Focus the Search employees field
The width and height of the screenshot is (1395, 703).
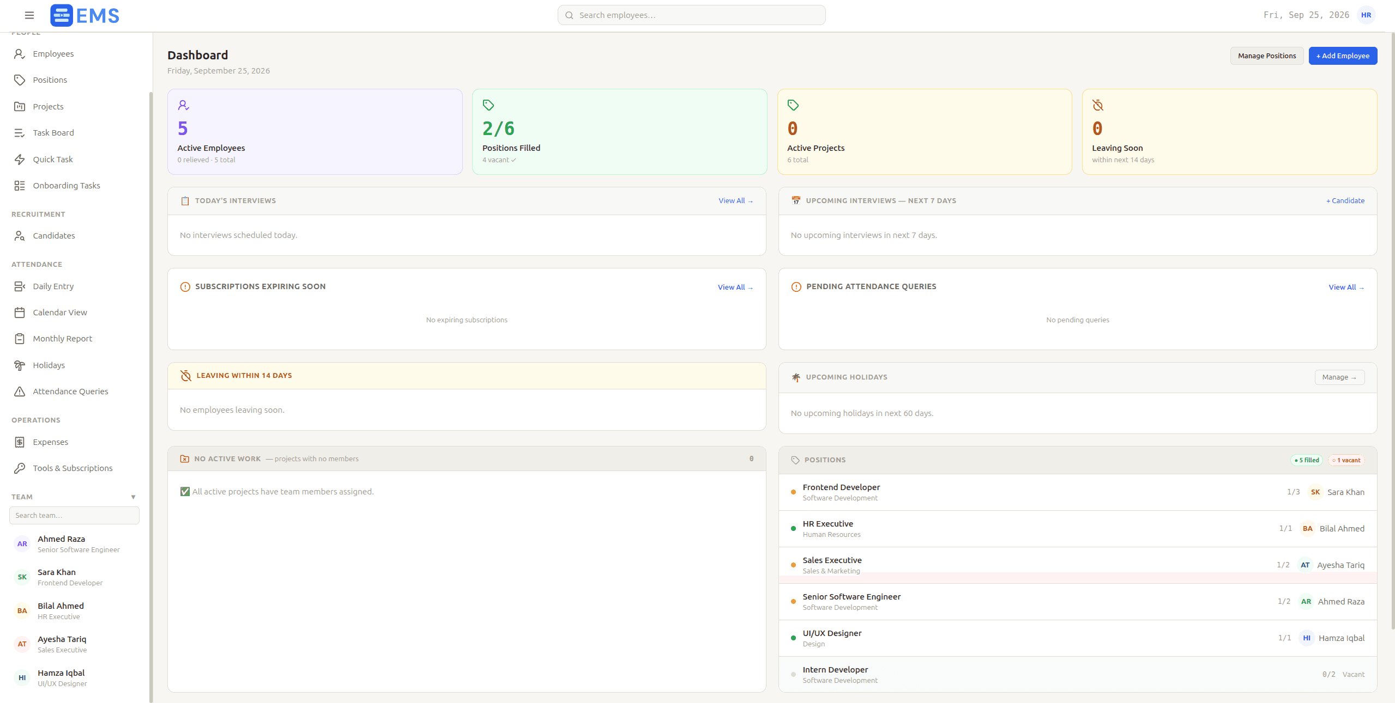691,15
